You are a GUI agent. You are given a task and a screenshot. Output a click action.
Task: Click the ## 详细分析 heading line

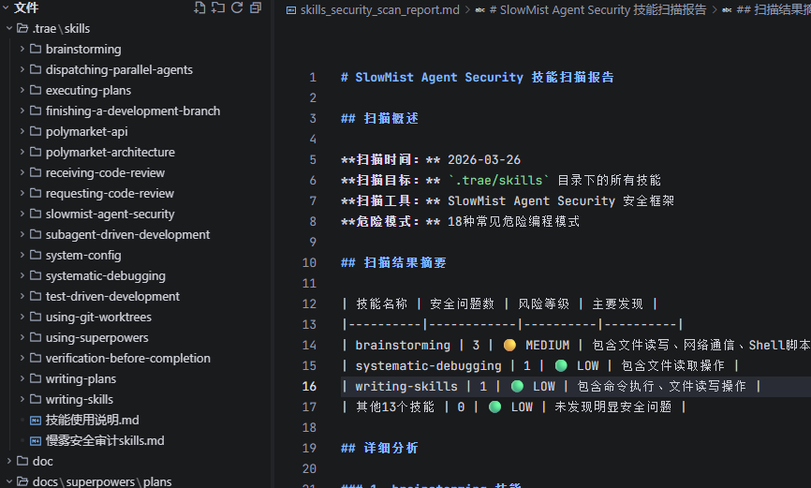pyautogui.click(x=379, y=448)
